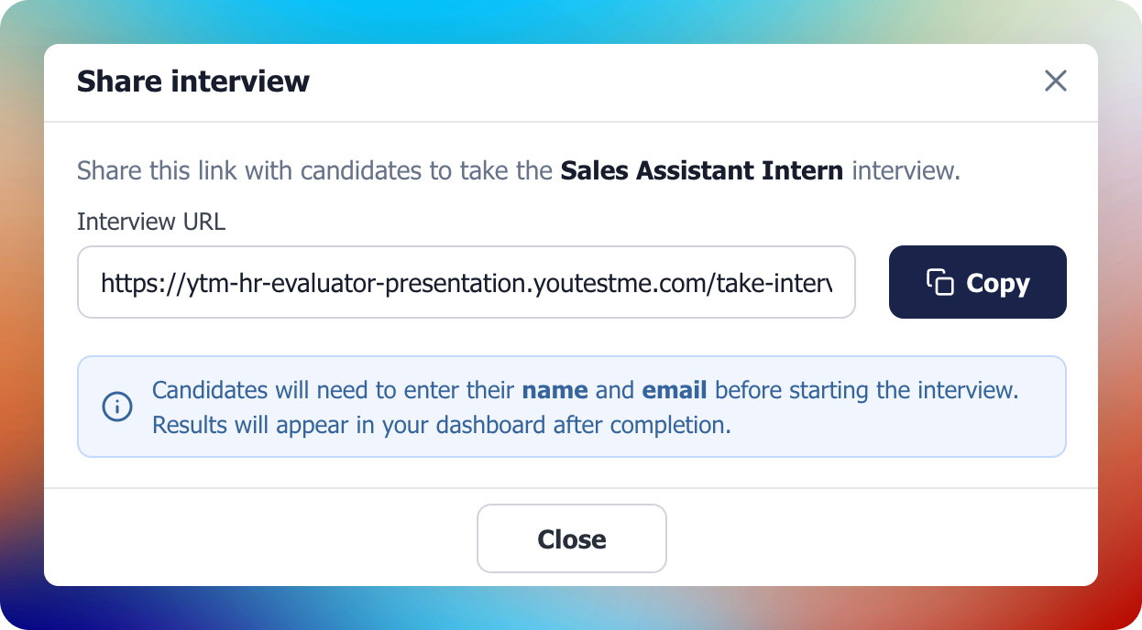Screen dimensions: 1142x630
Task: Click the dark Copy button beside the URL
Action: [977, 282]
